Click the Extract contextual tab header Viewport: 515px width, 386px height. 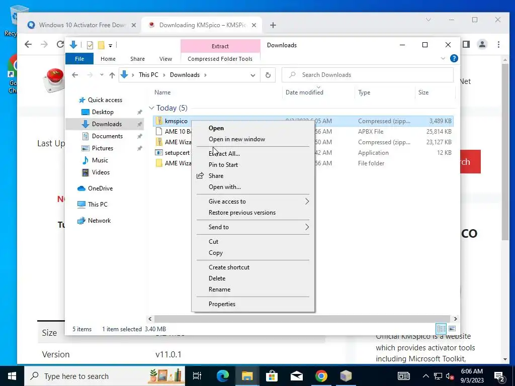(220, 46)
